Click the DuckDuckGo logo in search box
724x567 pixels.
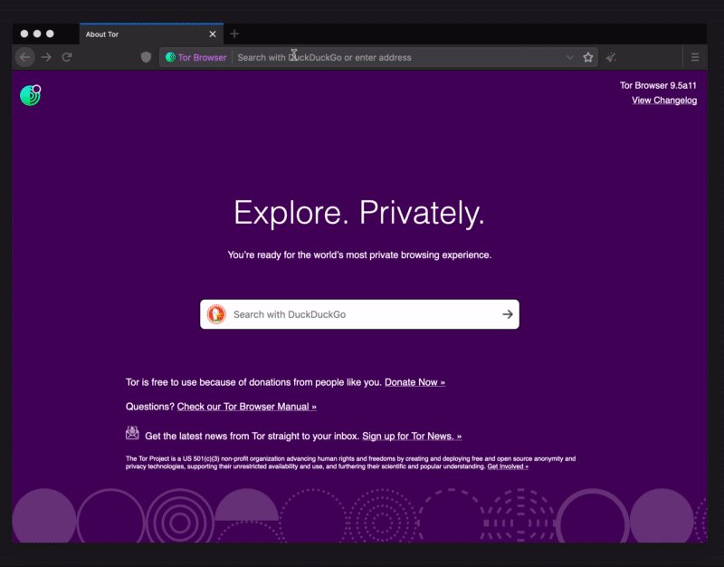tap(216, 314)
